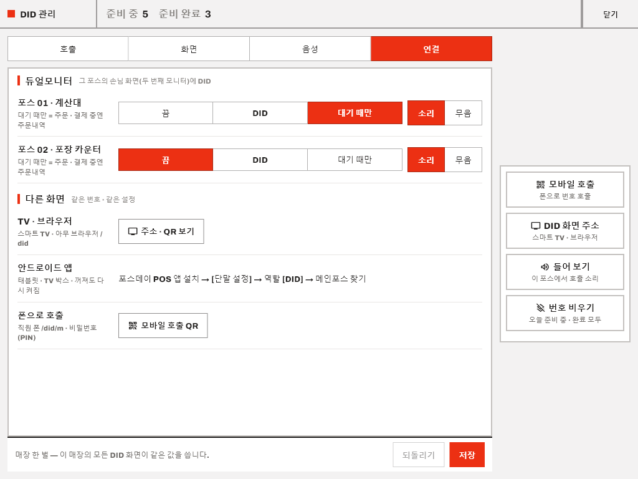Click the 되돌리기 revert button
This screenshot has height=479, width=638.
418,455
